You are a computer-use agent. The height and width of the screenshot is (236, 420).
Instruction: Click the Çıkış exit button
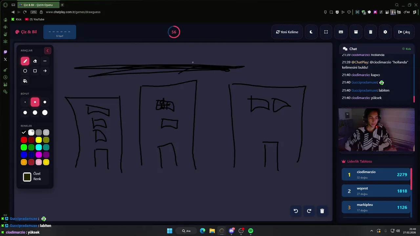(404, 32)
